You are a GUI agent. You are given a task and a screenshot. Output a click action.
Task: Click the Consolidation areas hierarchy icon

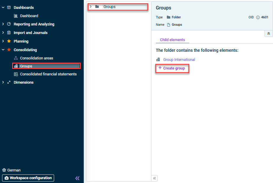pos(16,58)
